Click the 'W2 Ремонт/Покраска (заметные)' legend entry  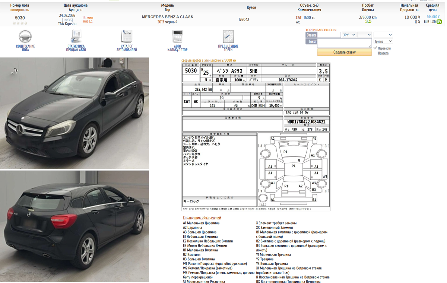coord(207,268)
